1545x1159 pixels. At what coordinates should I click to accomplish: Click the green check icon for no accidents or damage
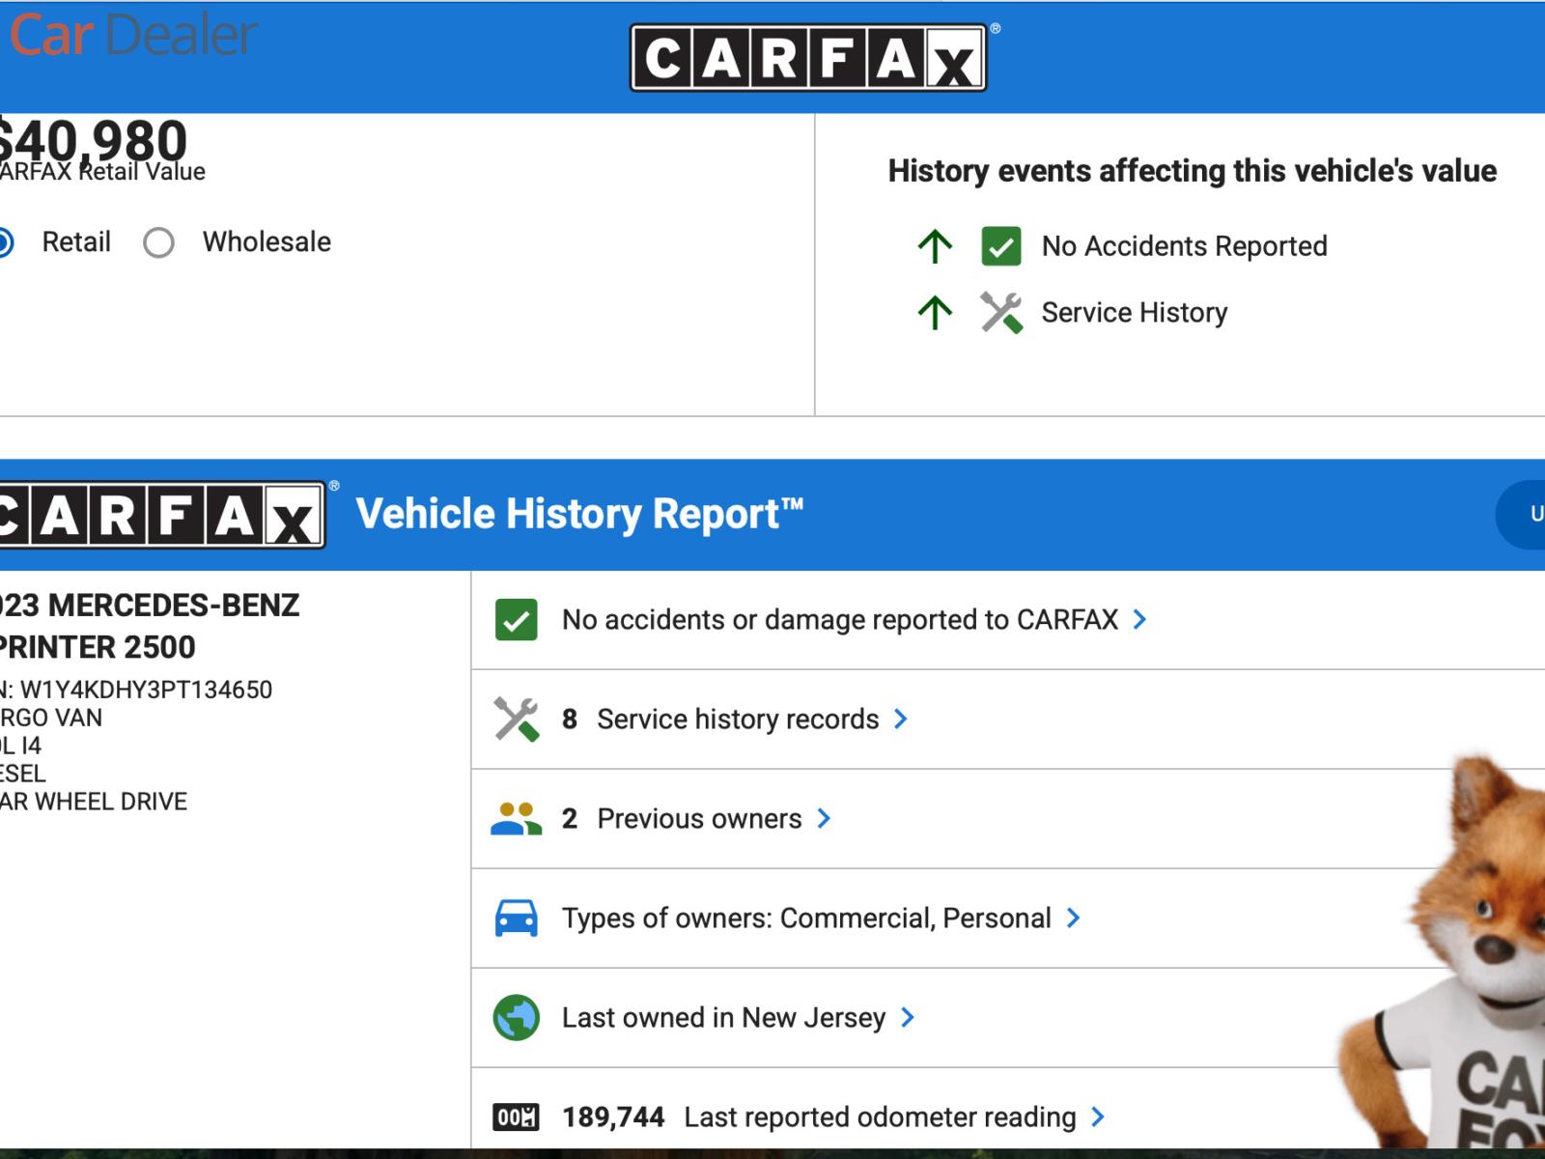(x=516, y=620)
